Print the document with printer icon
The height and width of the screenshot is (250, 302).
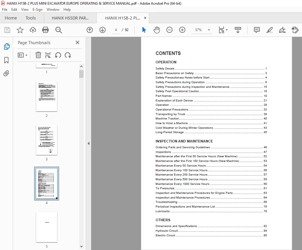click(x=45, y=30)
